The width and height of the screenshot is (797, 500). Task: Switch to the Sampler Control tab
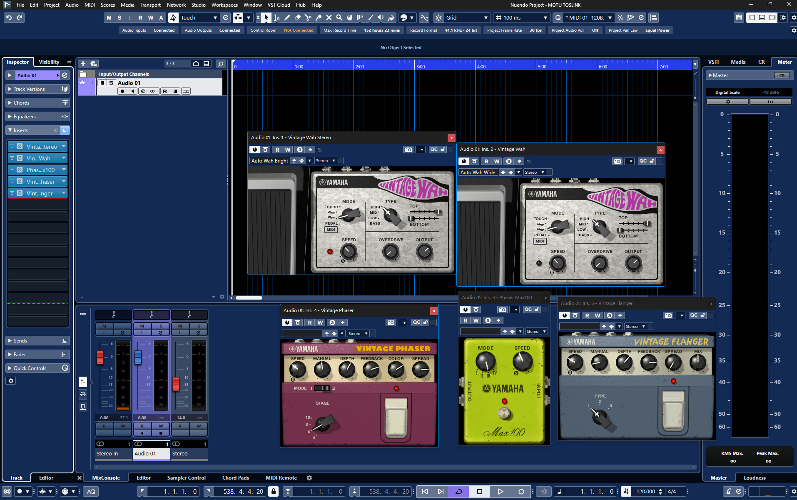coord(186,478)
